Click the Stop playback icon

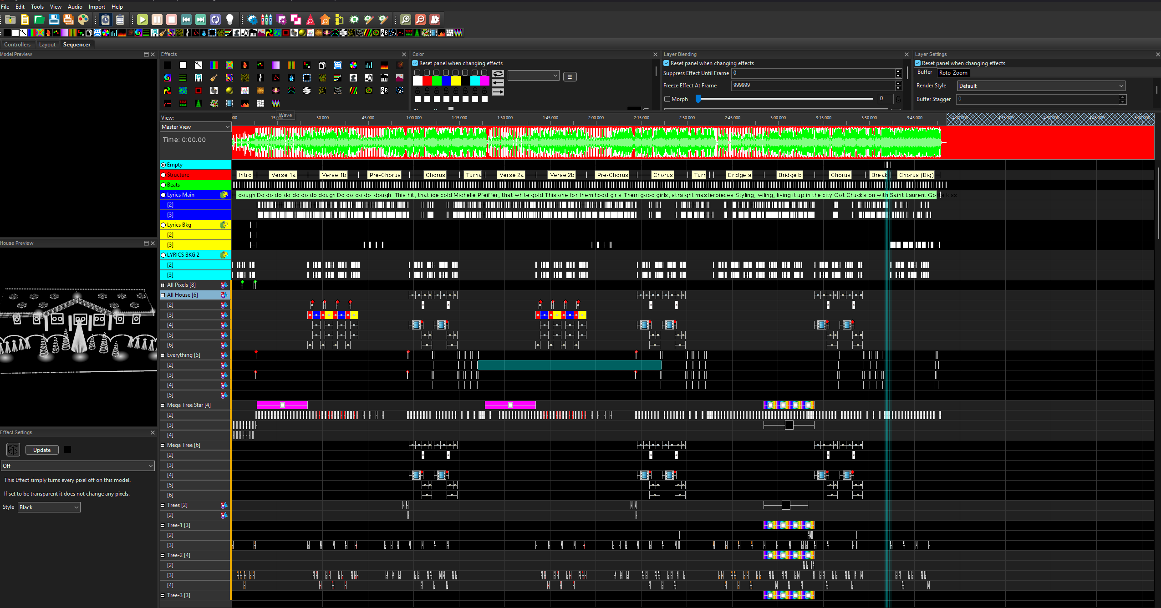[x=171, y=20]
